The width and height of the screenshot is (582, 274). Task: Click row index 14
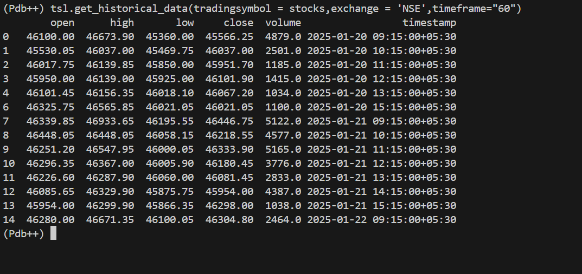coord(9,220)
